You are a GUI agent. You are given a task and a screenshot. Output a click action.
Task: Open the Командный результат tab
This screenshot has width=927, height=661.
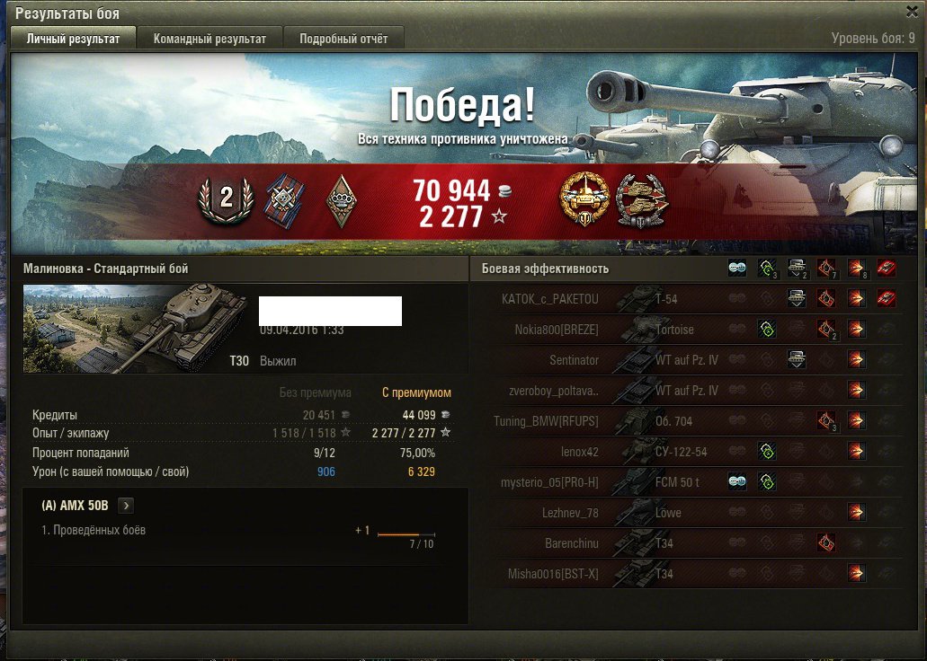tap(209, 39)
